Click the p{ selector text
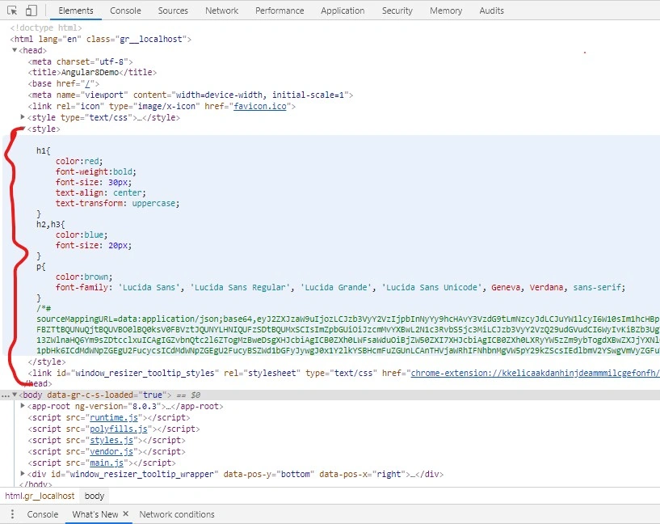Screen dimensions: 660x524 (x=41, y=267)
